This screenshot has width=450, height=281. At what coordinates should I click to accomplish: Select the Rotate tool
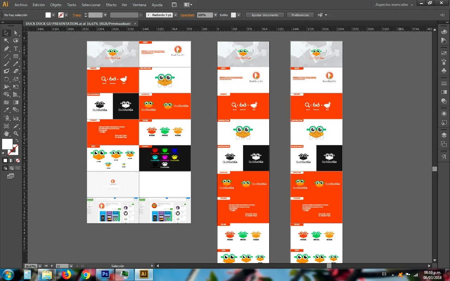coord(6,79)
